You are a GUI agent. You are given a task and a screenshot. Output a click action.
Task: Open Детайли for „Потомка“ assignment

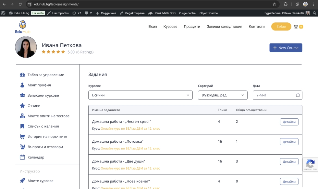tap(289, 142)
